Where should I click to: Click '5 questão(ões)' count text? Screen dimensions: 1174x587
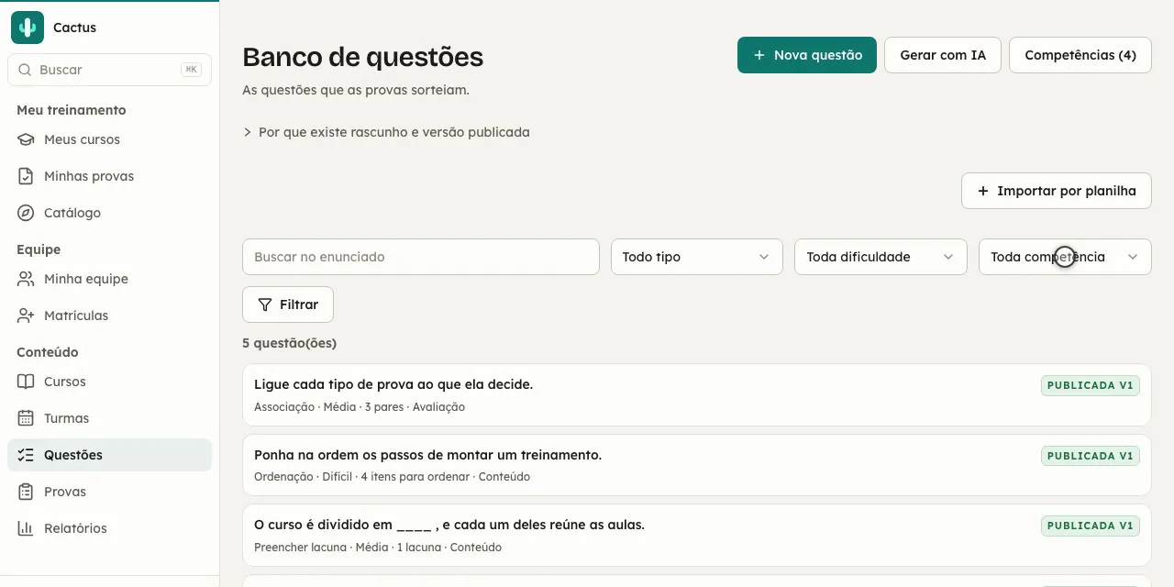coord(289,343)
